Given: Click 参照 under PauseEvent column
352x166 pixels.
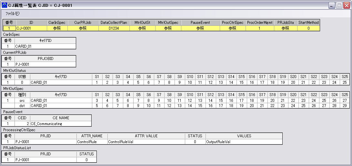Looking at the screenshot, I should click(200, 28).
